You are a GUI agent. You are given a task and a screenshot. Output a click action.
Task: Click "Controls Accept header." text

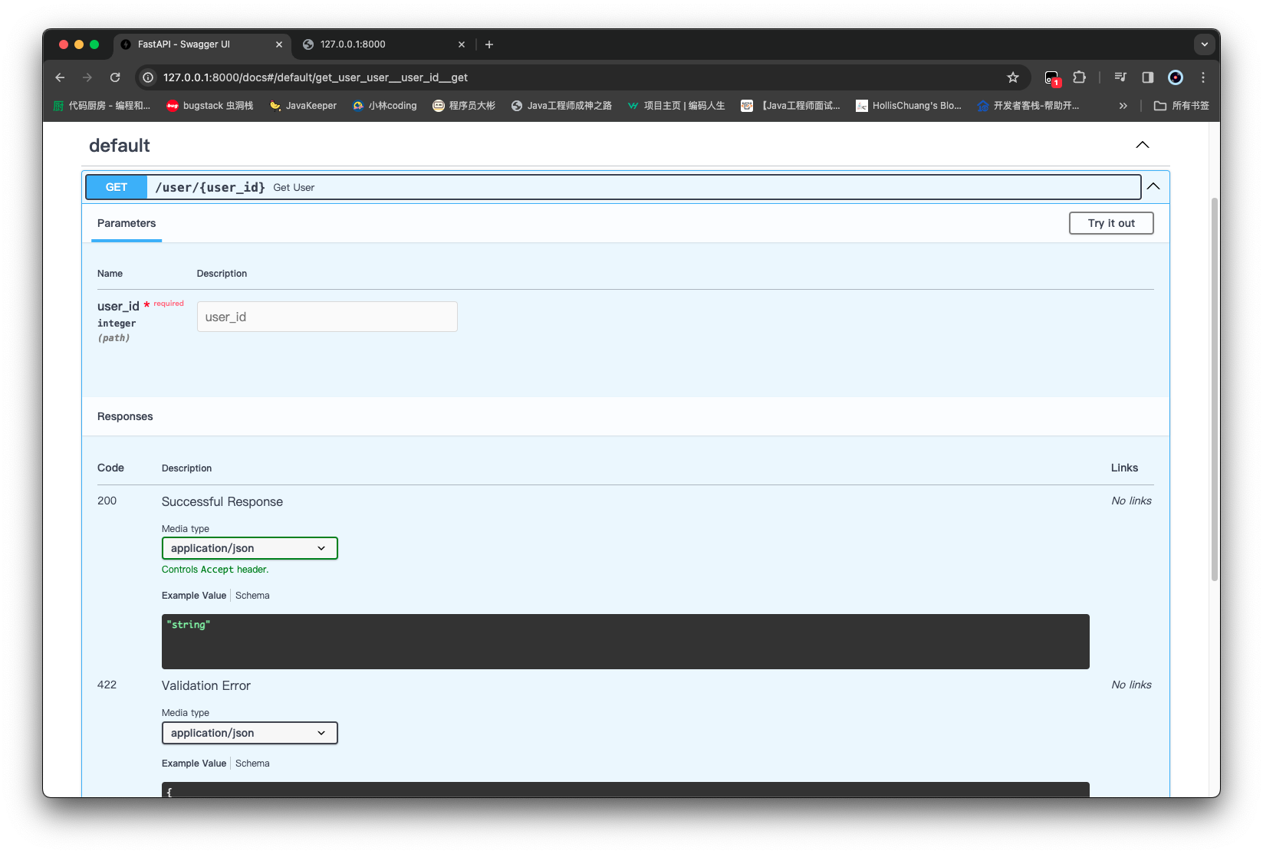pyautogui.click(x=215, y=570)
